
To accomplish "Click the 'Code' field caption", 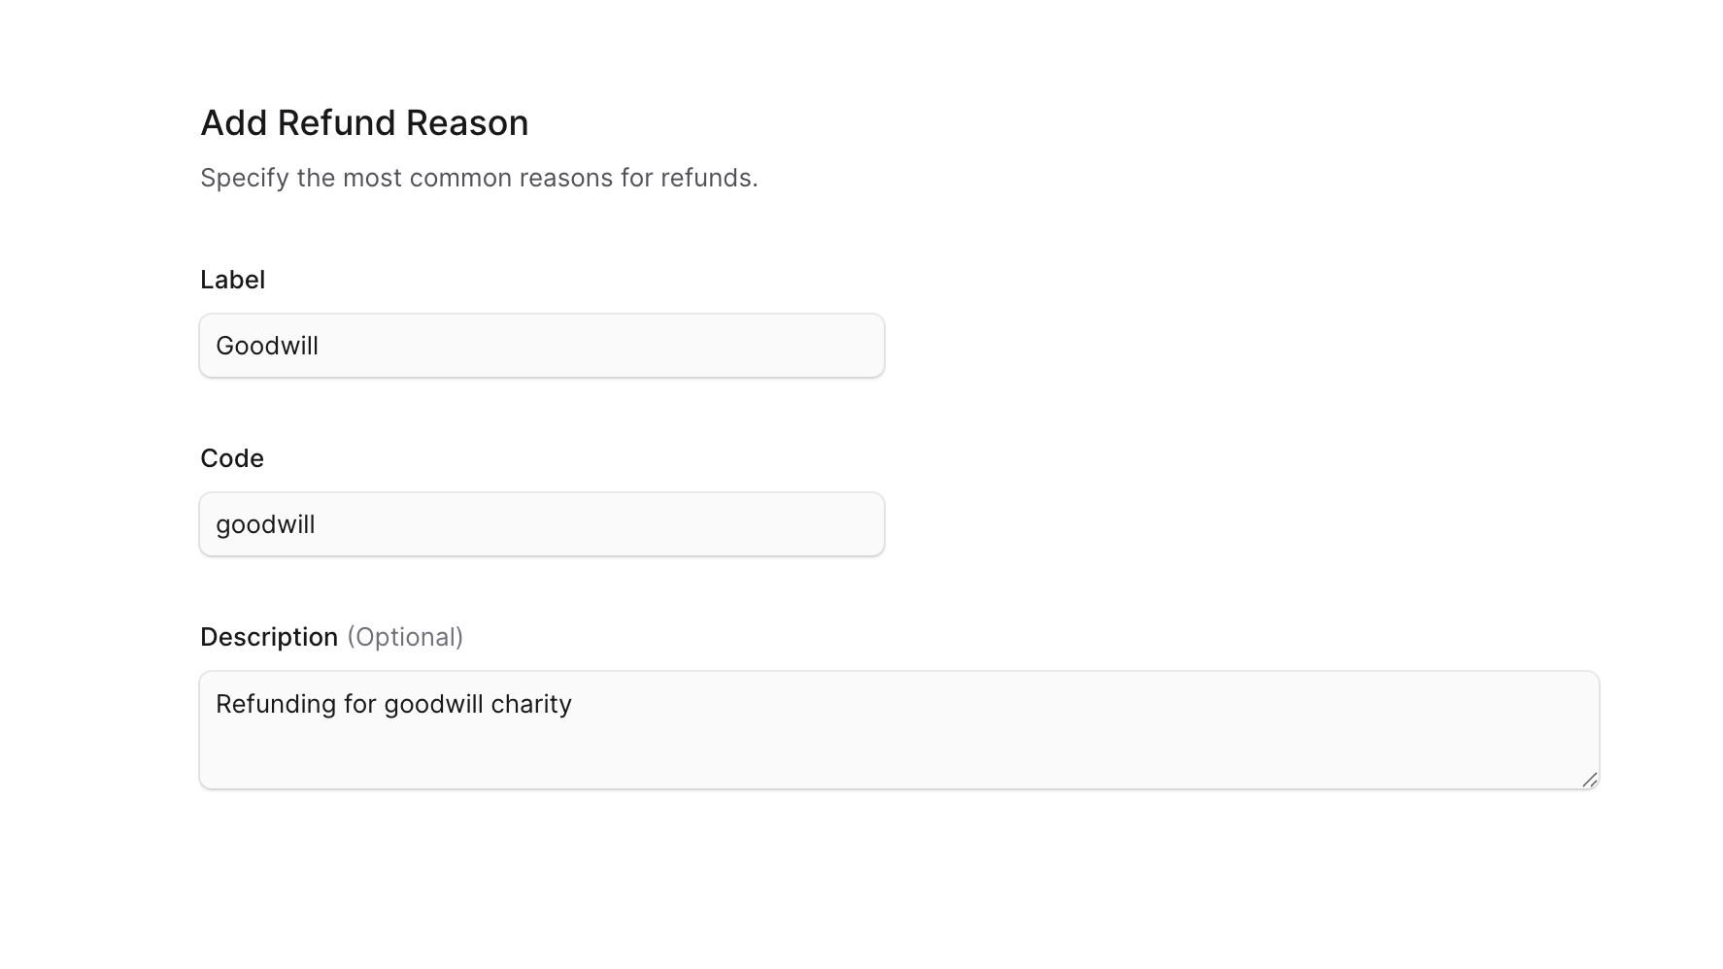I will 231,458.
